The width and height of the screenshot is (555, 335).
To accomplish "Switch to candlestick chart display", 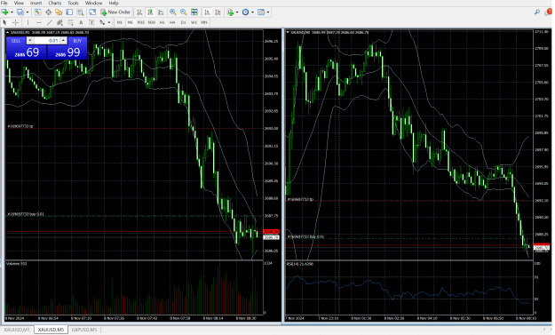I will click(x=150, y=12).
